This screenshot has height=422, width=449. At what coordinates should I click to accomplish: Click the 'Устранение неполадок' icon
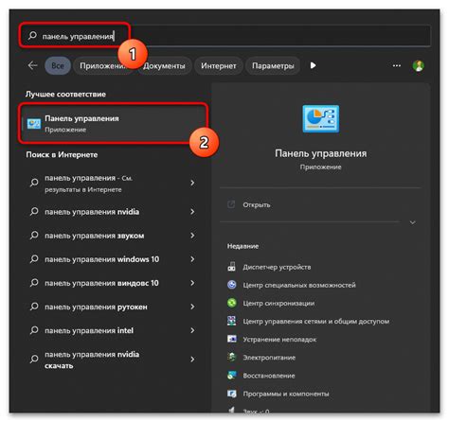(232, 339)
